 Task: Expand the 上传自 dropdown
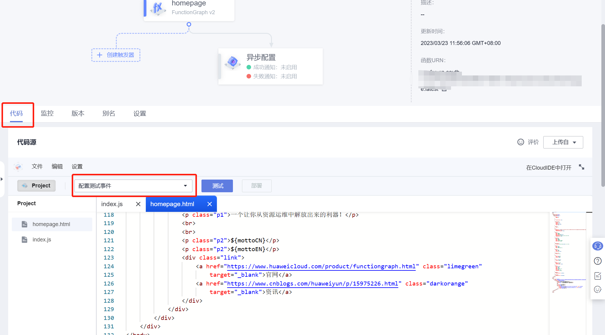pyautogui.click(x=563, y=142)
